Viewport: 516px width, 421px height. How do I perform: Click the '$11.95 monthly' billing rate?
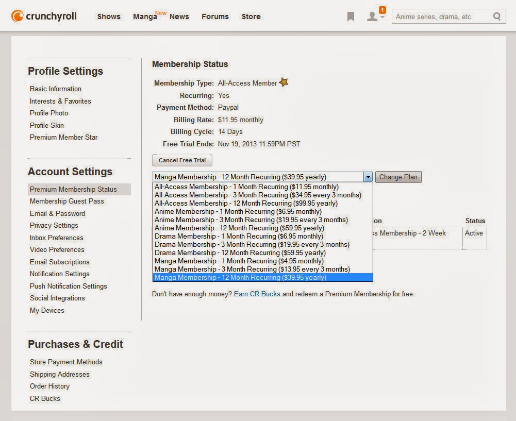(x=241, y=120)
